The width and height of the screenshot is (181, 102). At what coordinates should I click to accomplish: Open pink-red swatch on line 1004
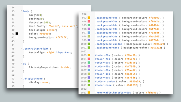click(89, 59)
